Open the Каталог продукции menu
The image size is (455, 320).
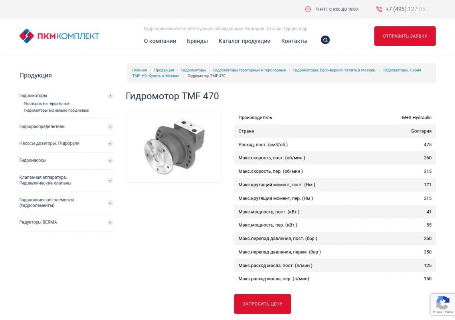[x=244, y=41]
